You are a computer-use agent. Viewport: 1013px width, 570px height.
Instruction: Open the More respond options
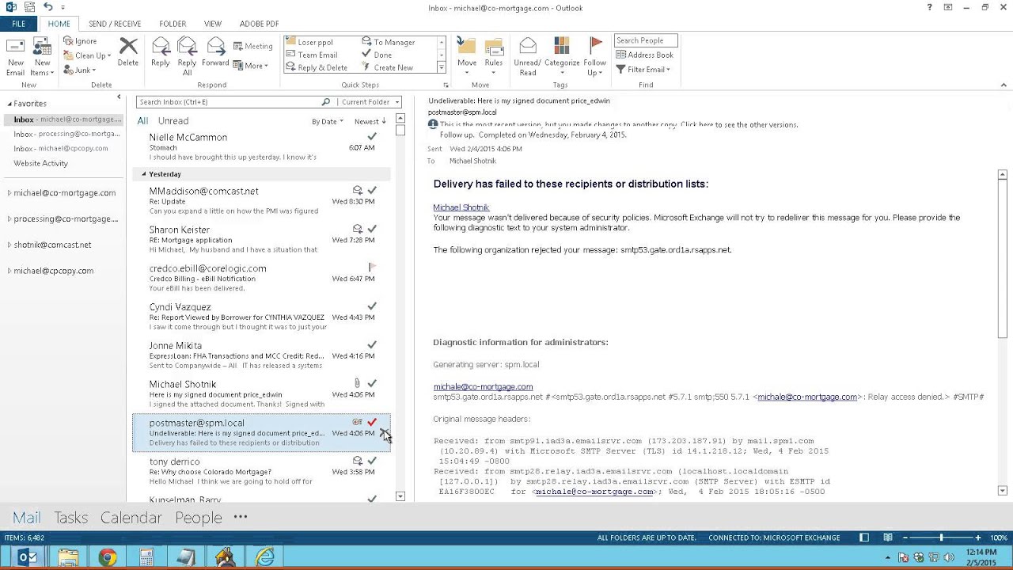251,66
